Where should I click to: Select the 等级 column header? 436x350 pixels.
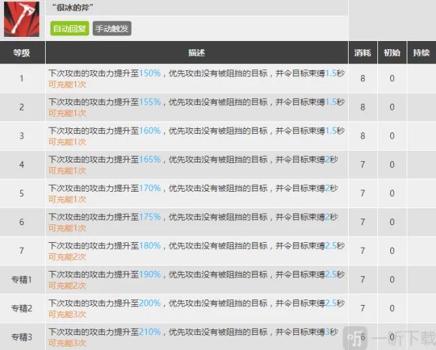23,53
